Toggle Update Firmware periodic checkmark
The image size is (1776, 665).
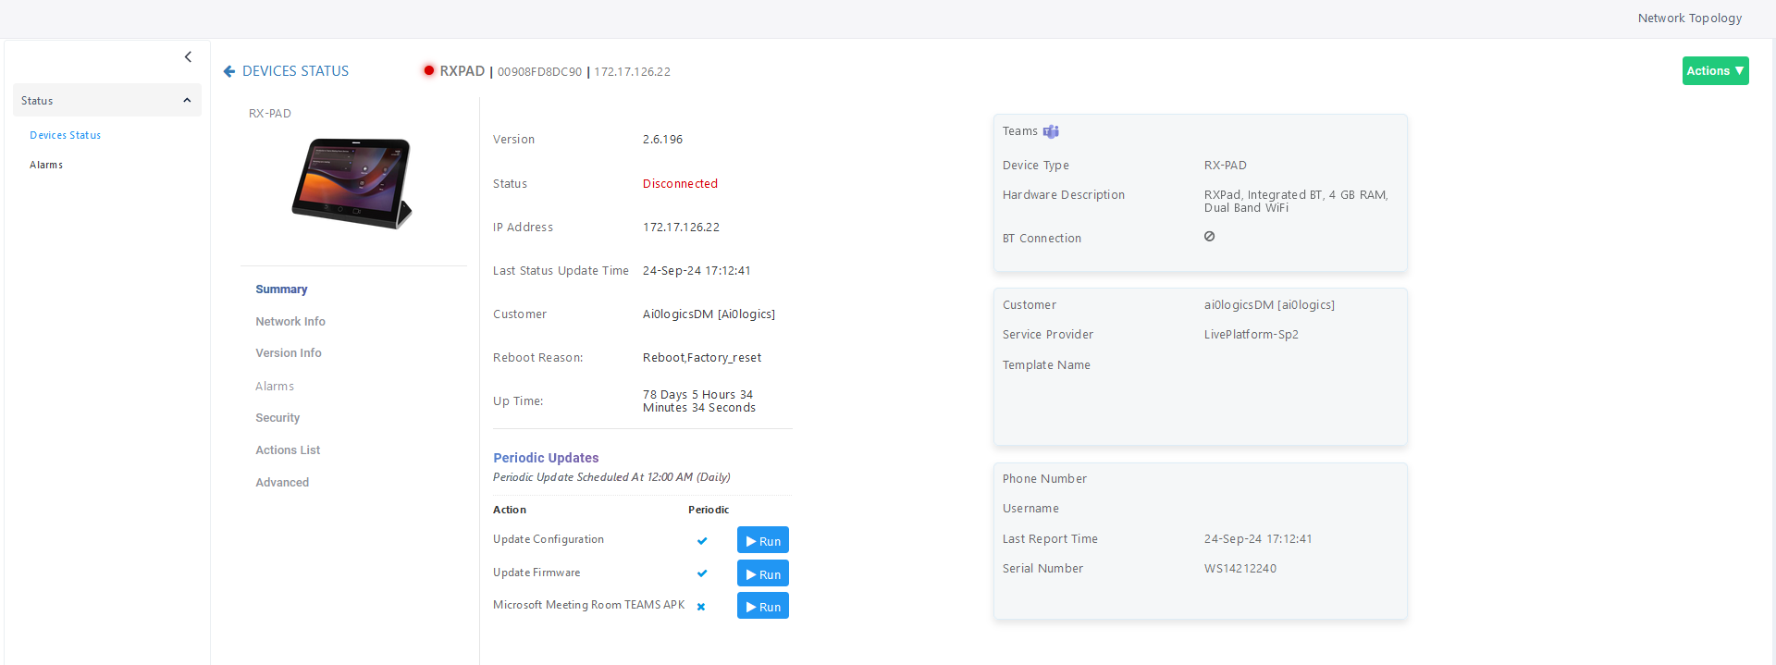(x=702, y=573)
